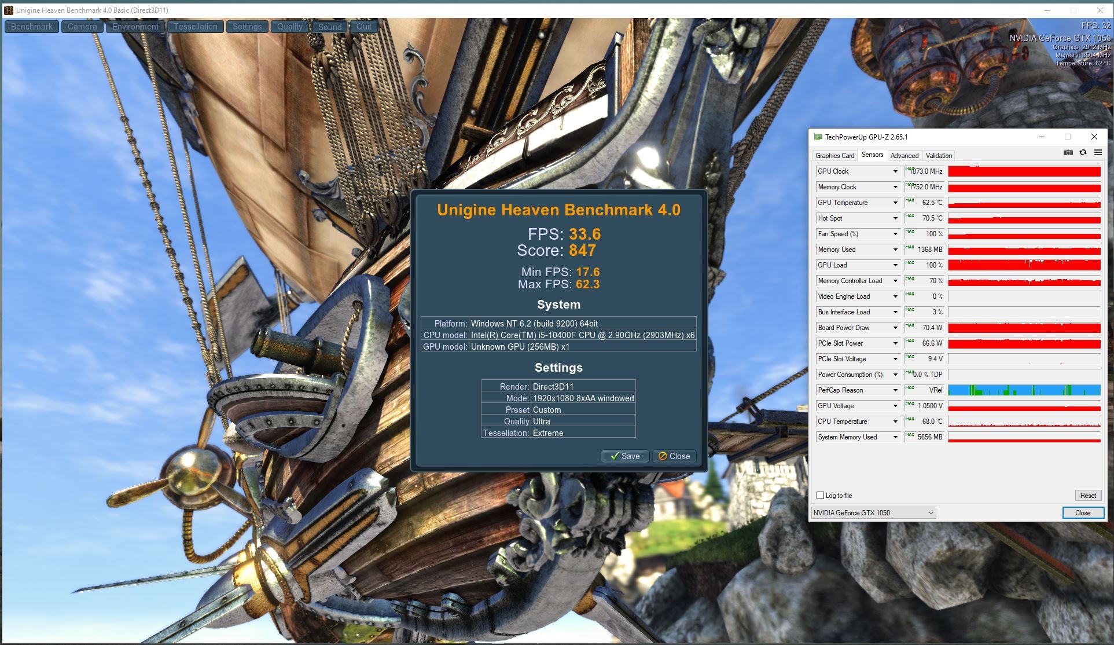Click the results dialog Close button
Image resolution: width=1114 pixels, height=645 pixels.
pyautogui.click(x=674, y=456)
